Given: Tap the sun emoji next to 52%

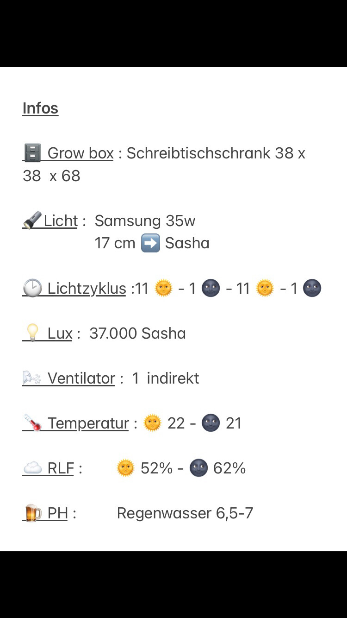Looking at the screenshot, I should point(126,468).
